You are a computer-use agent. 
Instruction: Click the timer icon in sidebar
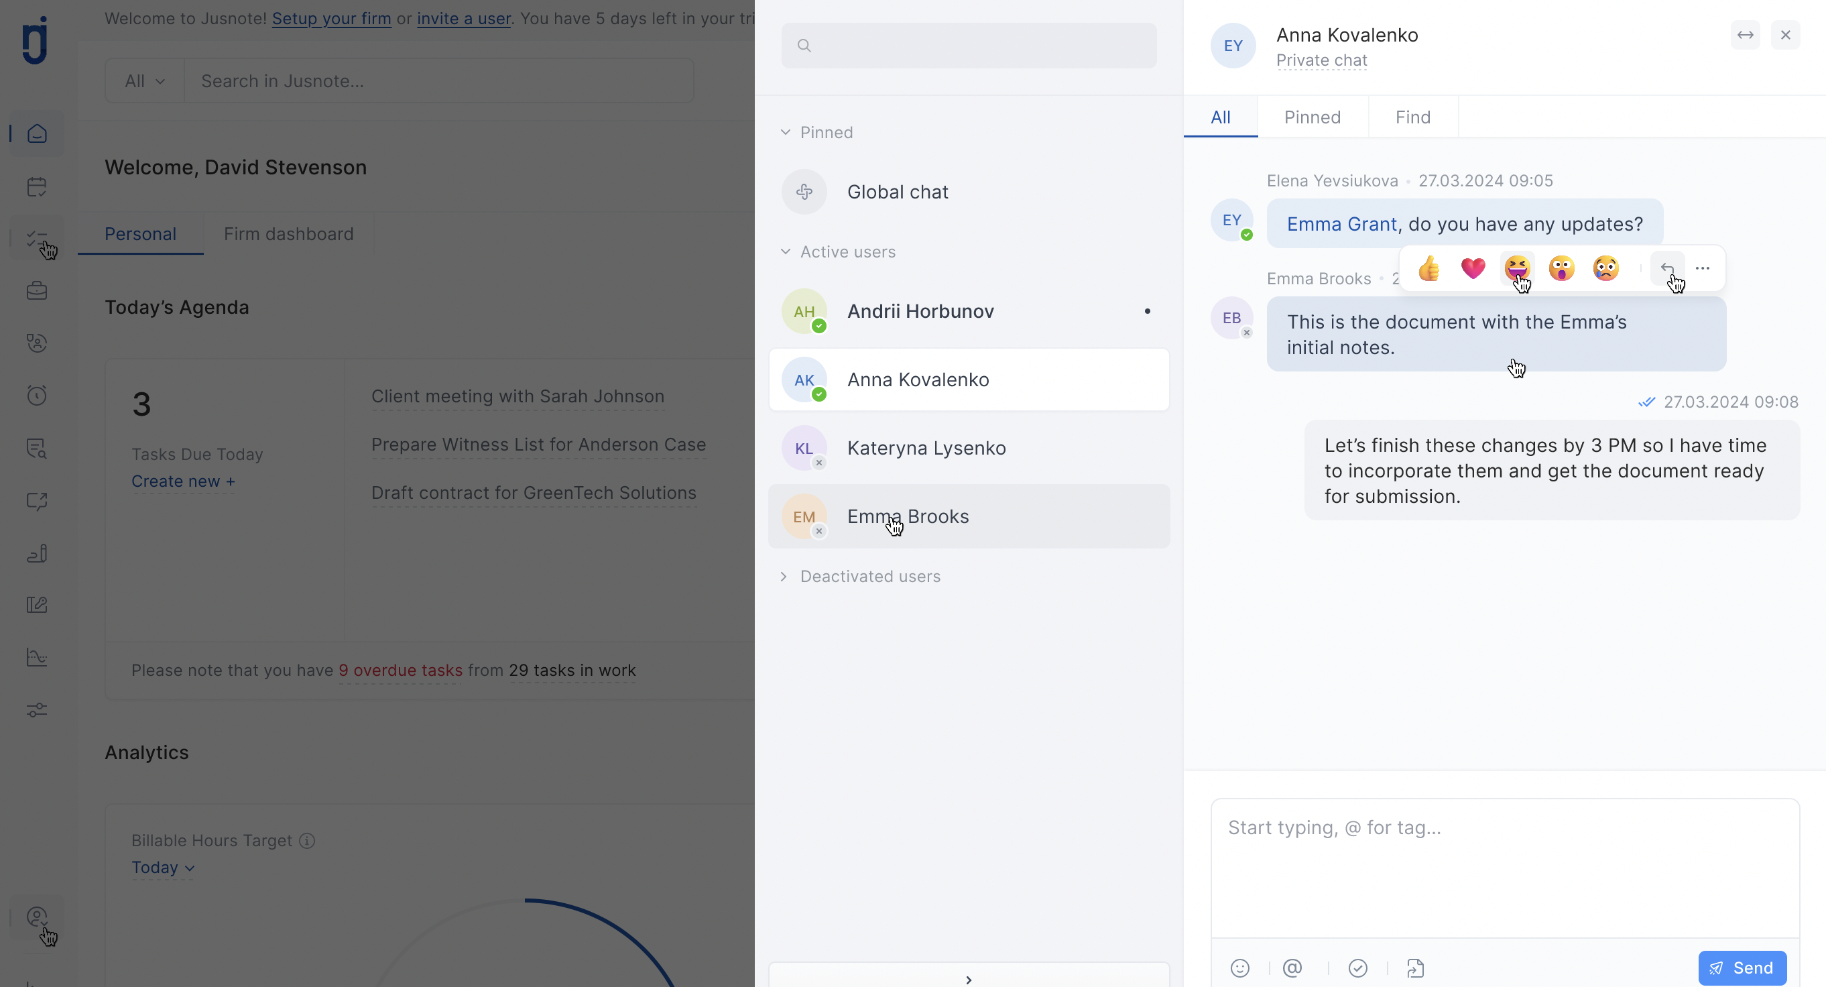point(36,395)
